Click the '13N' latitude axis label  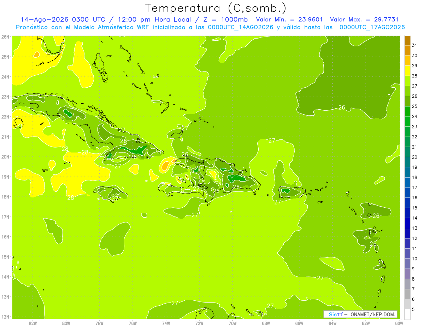[5, 297]
